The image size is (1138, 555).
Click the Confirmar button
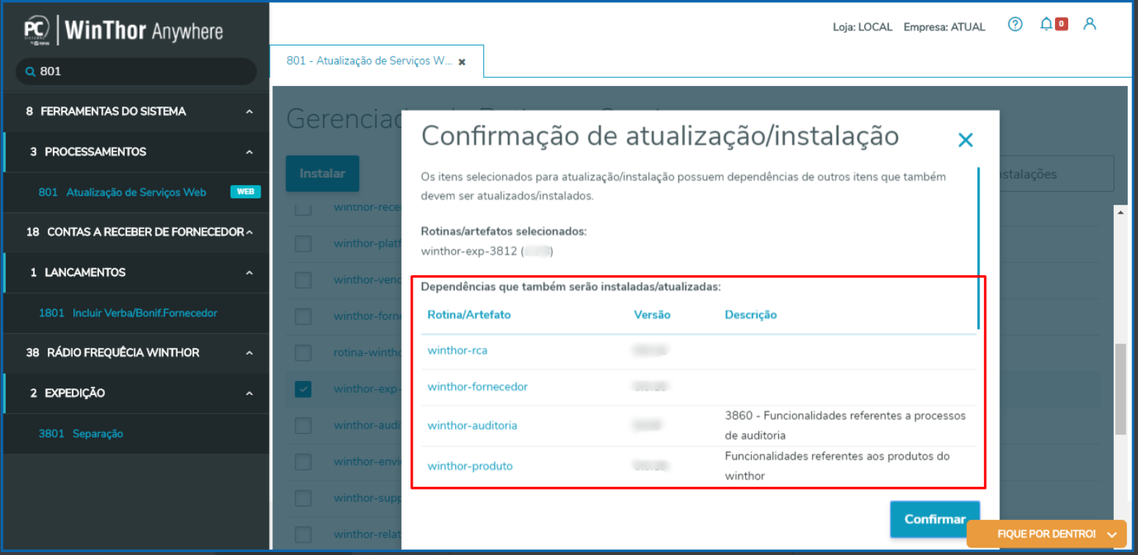[x=935, y=519]
